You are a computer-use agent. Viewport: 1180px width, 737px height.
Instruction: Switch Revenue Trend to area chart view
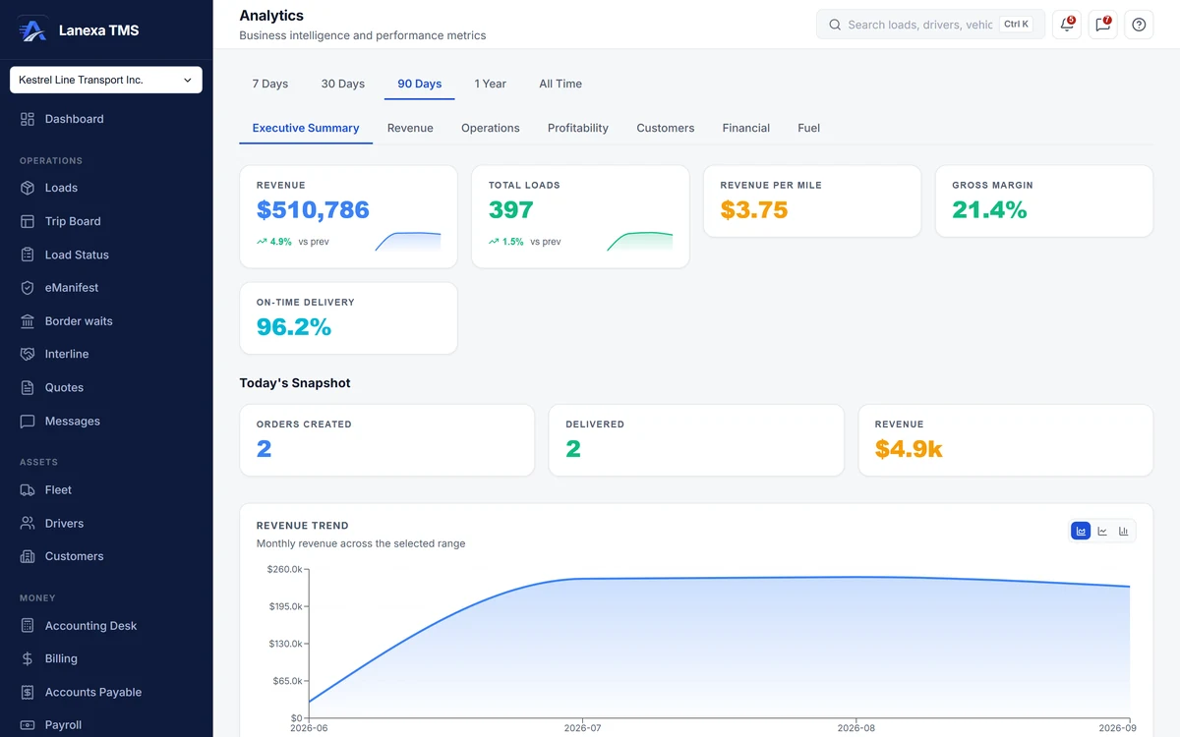[1081, 531]
